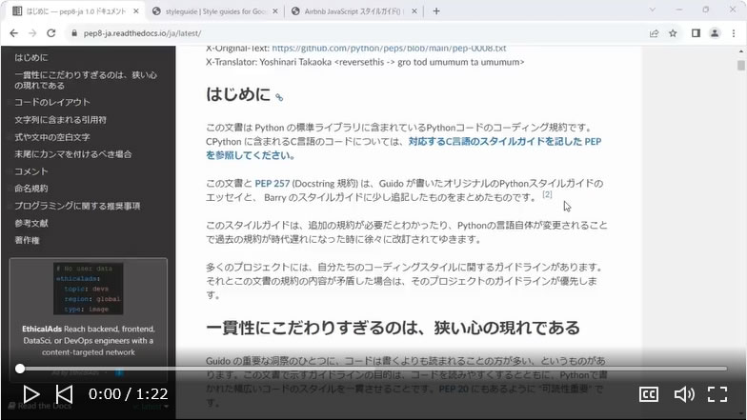This screenshot has height=420, width=747.
Task: Close the styleguide tab
Action: pyautogui.click(x=274, y=11)
